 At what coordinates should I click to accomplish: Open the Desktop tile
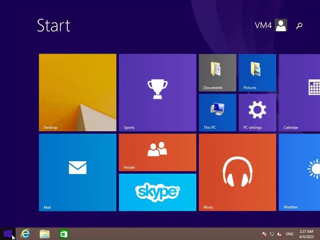tap(77, 92)
